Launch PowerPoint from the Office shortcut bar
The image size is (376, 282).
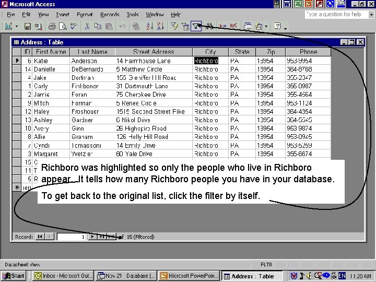click(309, 4)
